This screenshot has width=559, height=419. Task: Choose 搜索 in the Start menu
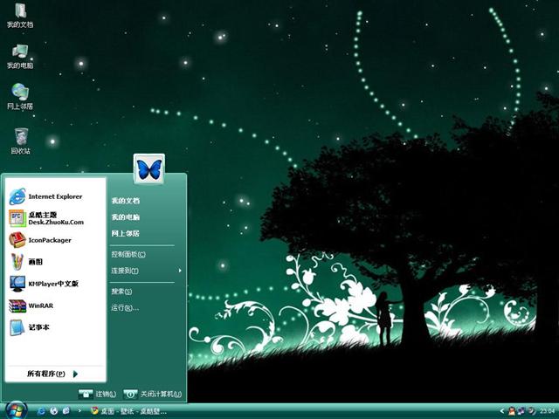pos(121,292)
